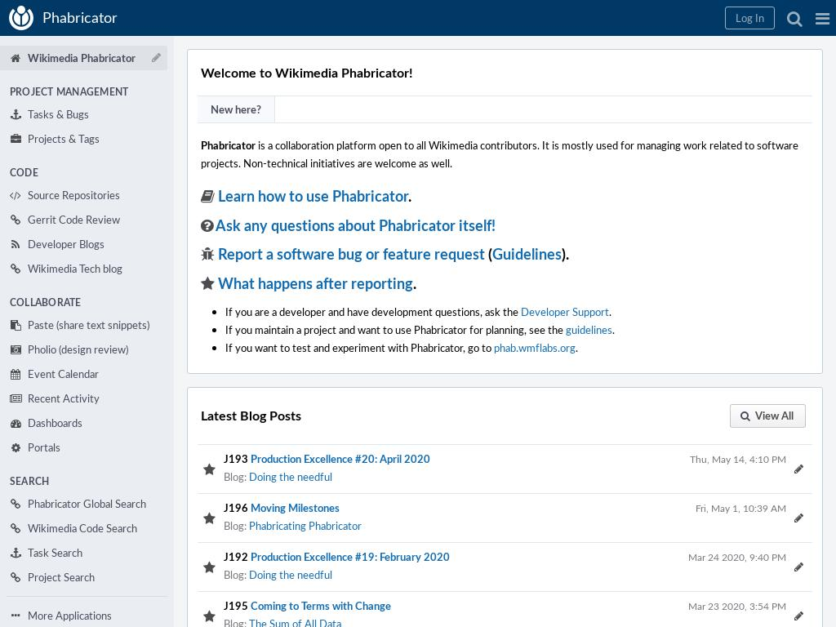Select the New here? tab
This screenshot has height=627, width=836.
(236, 109)
